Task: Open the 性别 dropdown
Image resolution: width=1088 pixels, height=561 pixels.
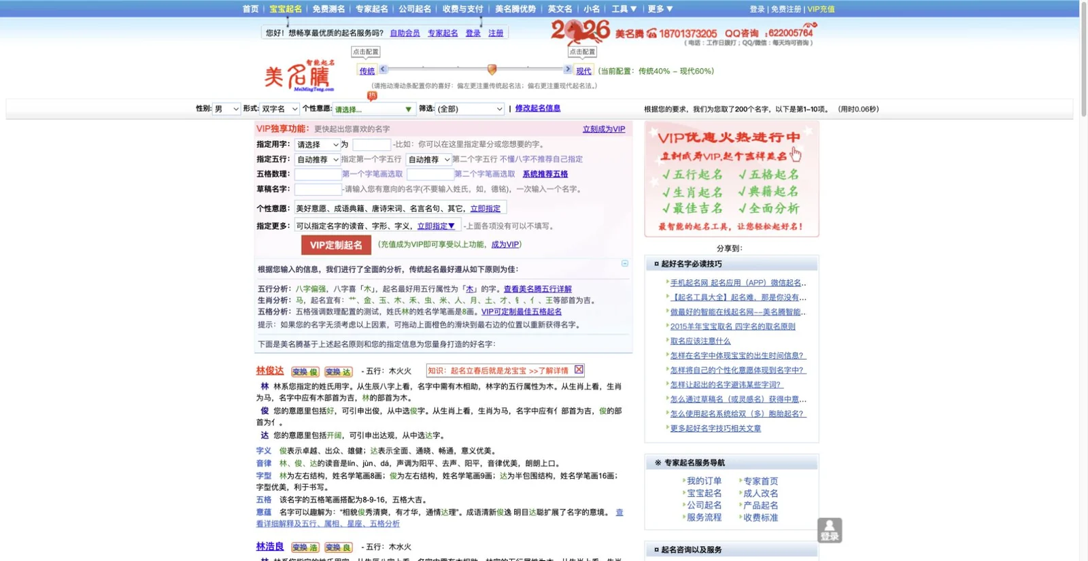Action: tap(226, 109)
